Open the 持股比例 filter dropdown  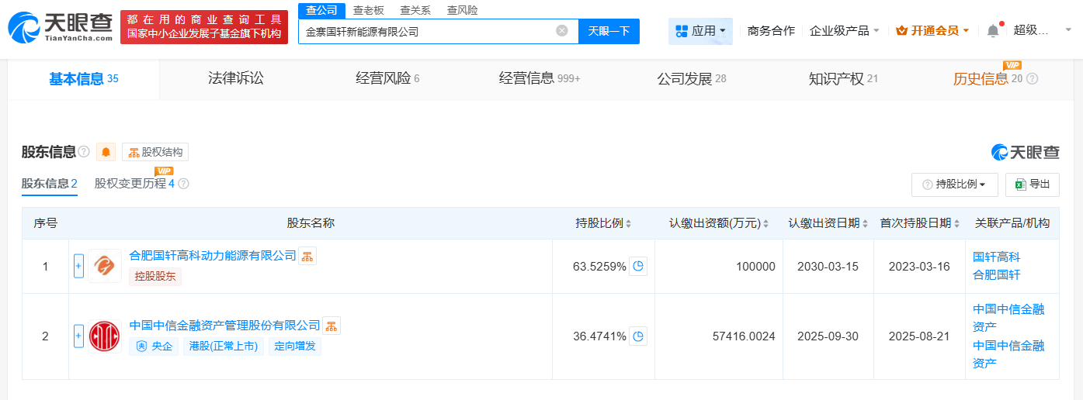point(954,184)
